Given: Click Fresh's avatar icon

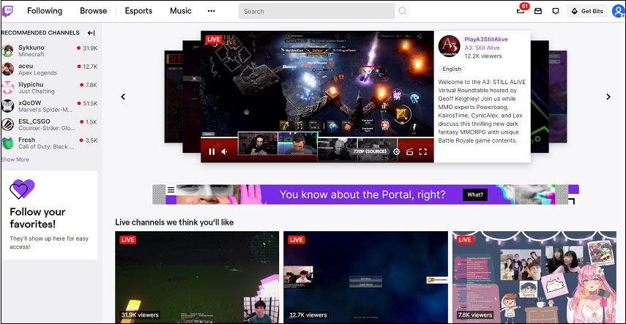Looking at the screenshot, I should 7,143.
